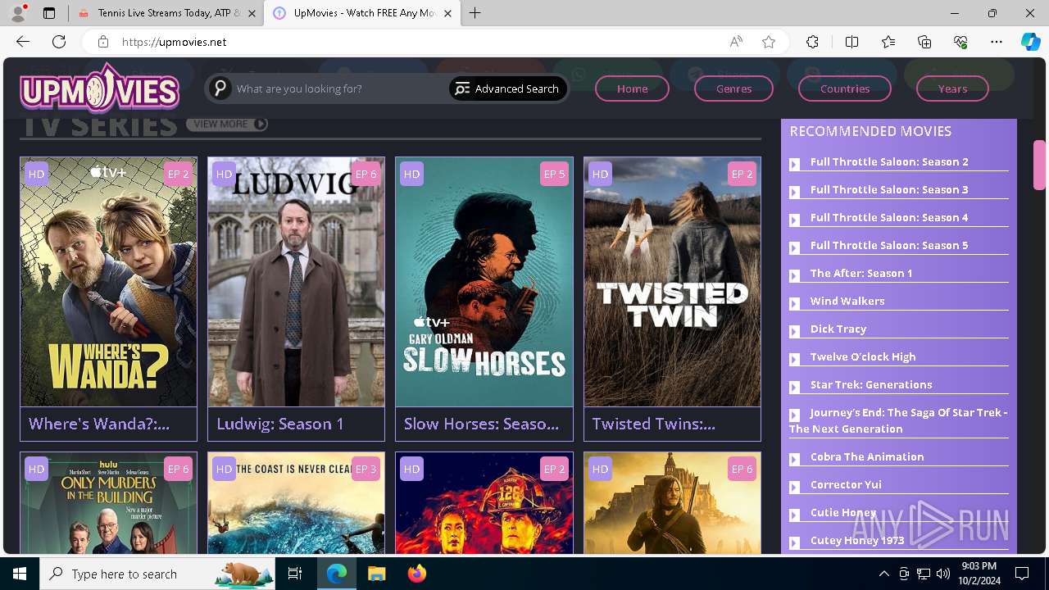Click the taskbar search box
Image resolution: width=1049 pixels, height=590 pixels.
coord(157,574)
